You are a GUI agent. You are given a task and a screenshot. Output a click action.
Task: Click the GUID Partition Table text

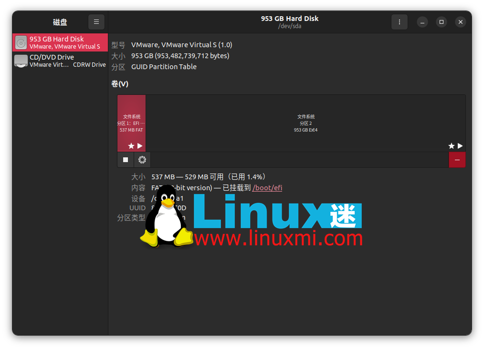pos(164,66)
